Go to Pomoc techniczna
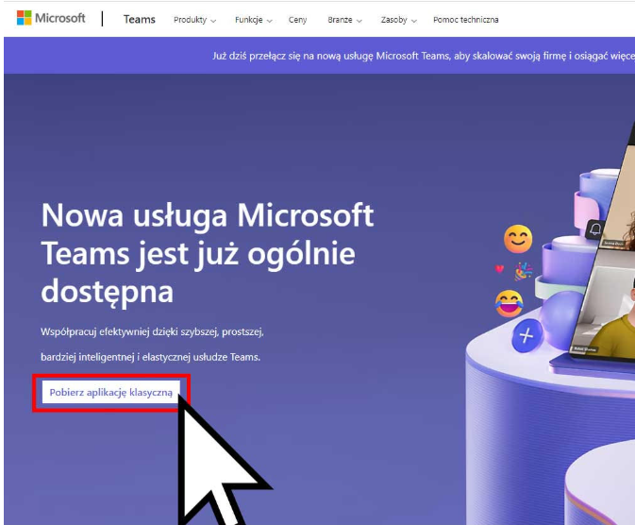Screen dimensions: 635x525 [466, 20]
